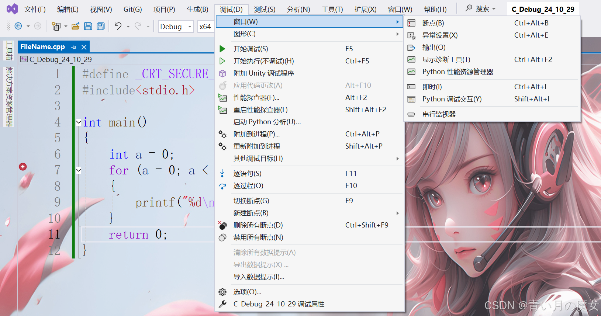
Task: Open the redo history dropdown arrow
Action: pyautogui.click(x=148, y=27)
